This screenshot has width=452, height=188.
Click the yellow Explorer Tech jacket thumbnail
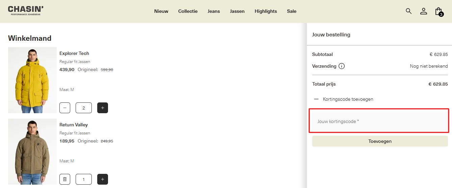tap(32, 80)
